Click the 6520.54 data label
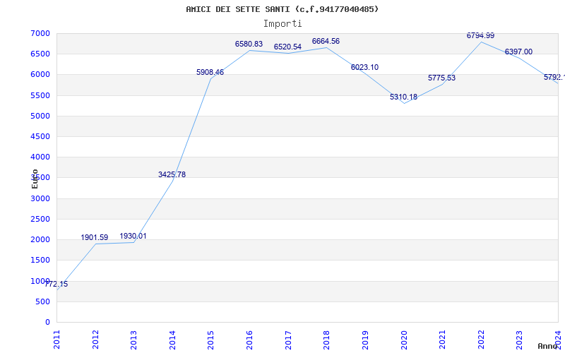This screenshot has height=353, width=565. point(287,47)
